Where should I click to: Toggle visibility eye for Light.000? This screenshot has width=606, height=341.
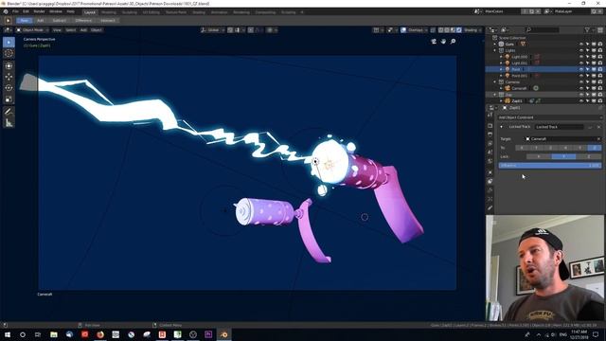(x=580, y=57)
